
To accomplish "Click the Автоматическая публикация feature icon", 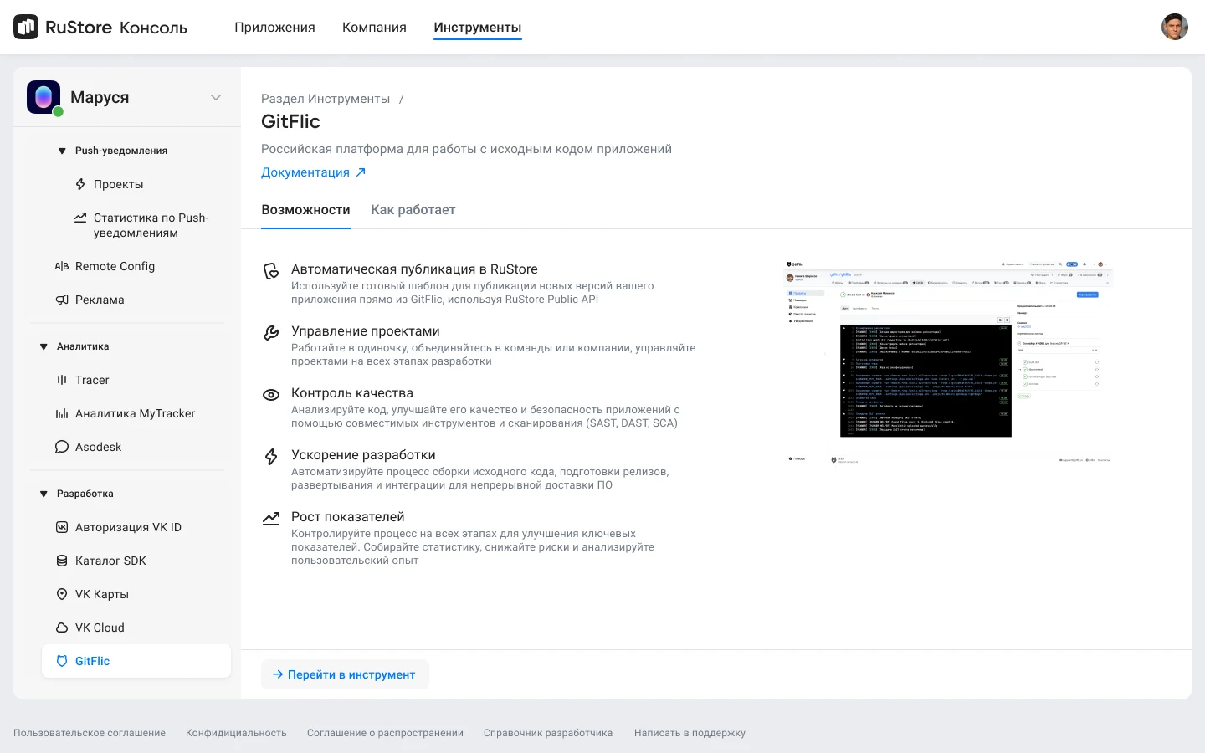I will pyautogui.click(x=271, y=271).
